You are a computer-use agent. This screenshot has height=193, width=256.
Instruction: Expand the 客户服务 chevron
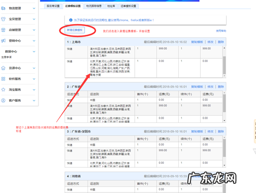(34, 100)
